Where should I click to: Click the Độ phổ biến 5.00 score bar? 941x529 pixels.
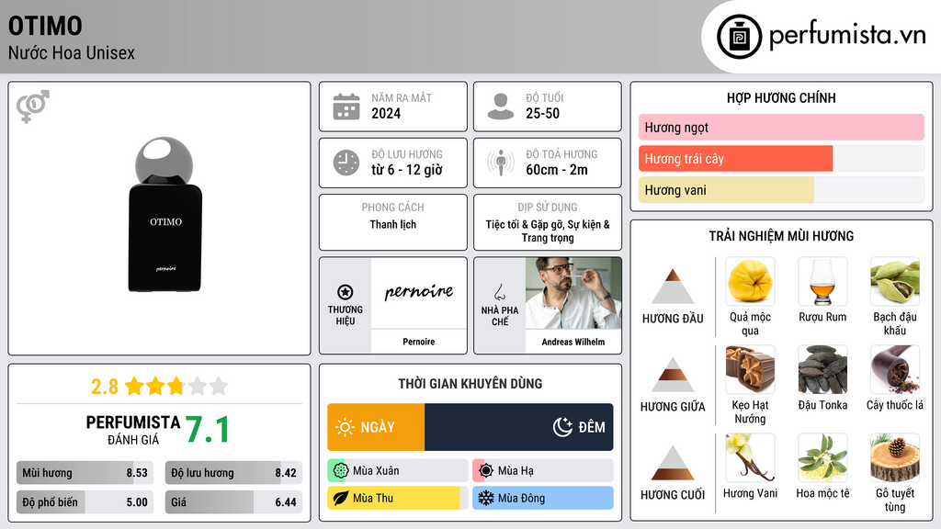[85, 502]
